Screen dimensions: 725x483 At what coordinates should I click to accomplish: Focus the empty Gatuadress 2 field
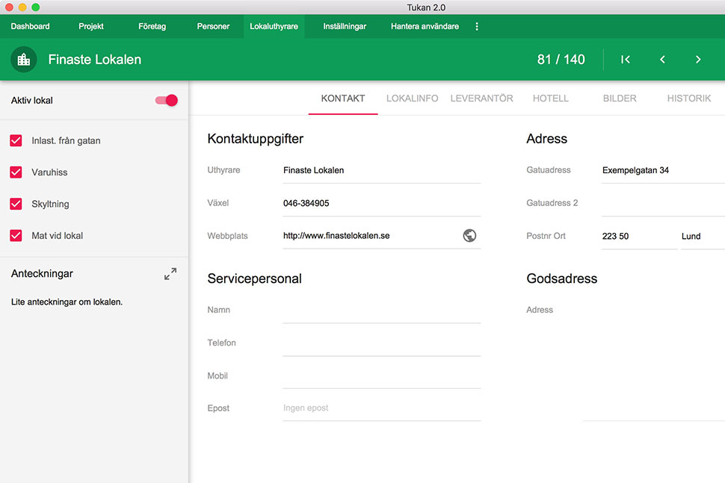(663, 203)
